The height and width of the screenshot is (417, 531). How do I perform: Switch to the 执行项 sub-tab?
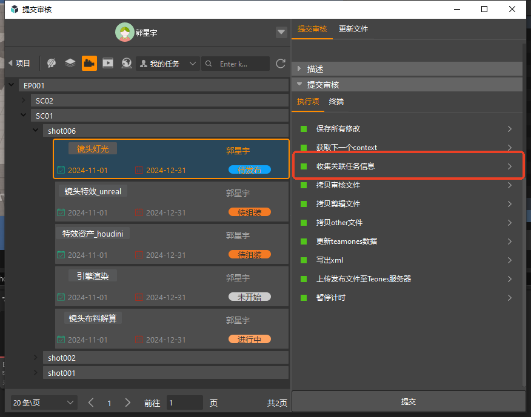[x=308, y=102]
